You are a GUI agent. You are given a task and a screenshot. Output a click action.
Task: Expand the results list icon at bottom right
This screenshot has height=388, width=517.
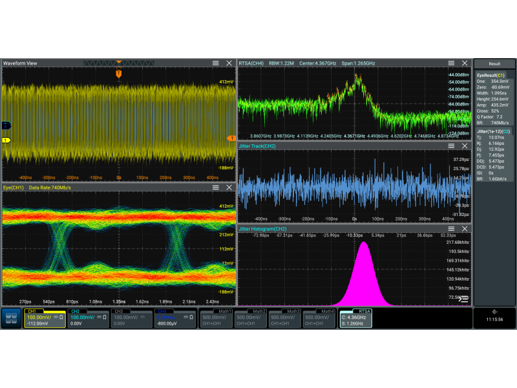coord(463,299)
